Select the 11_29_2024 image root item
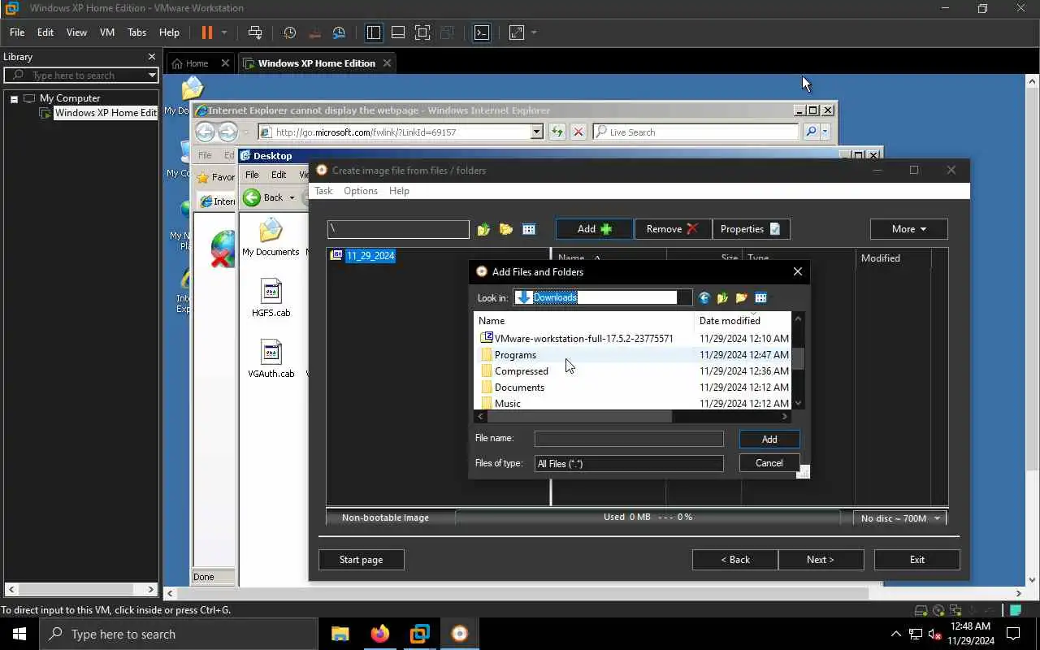 362,256
